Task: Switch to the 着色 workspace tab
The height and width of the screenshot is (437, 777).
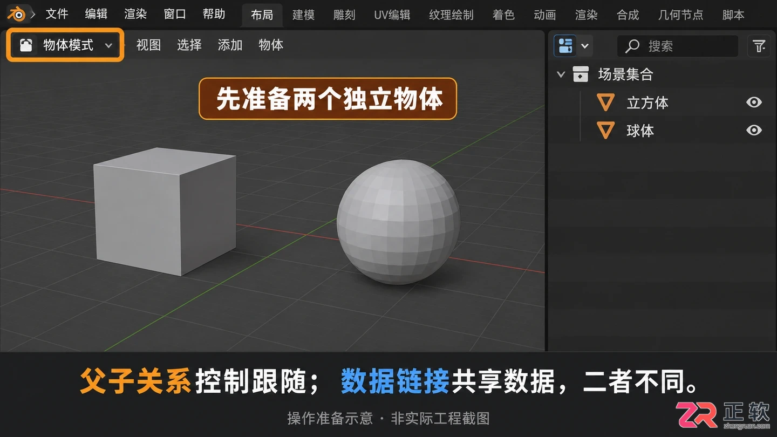Action: (x=503, y=15)
